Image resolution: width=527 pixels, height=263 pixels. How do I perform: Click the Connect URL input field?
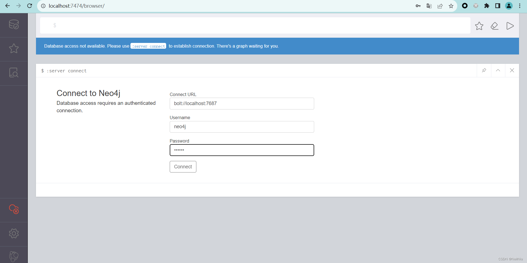(242, 103)
